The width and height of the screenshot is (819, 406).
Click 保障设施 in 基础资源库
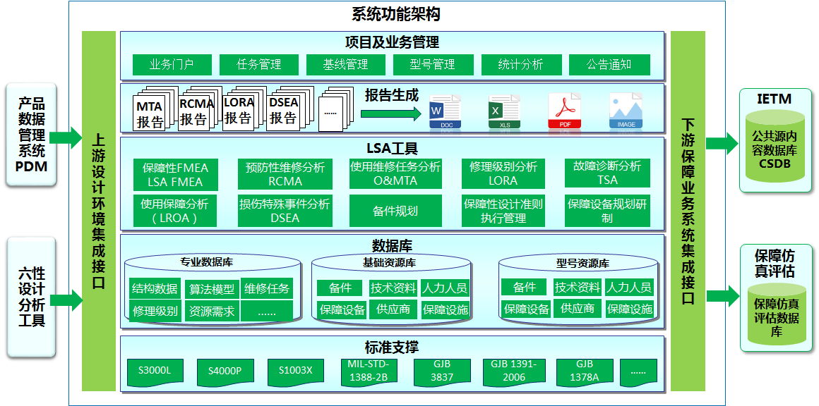point(445,309)
